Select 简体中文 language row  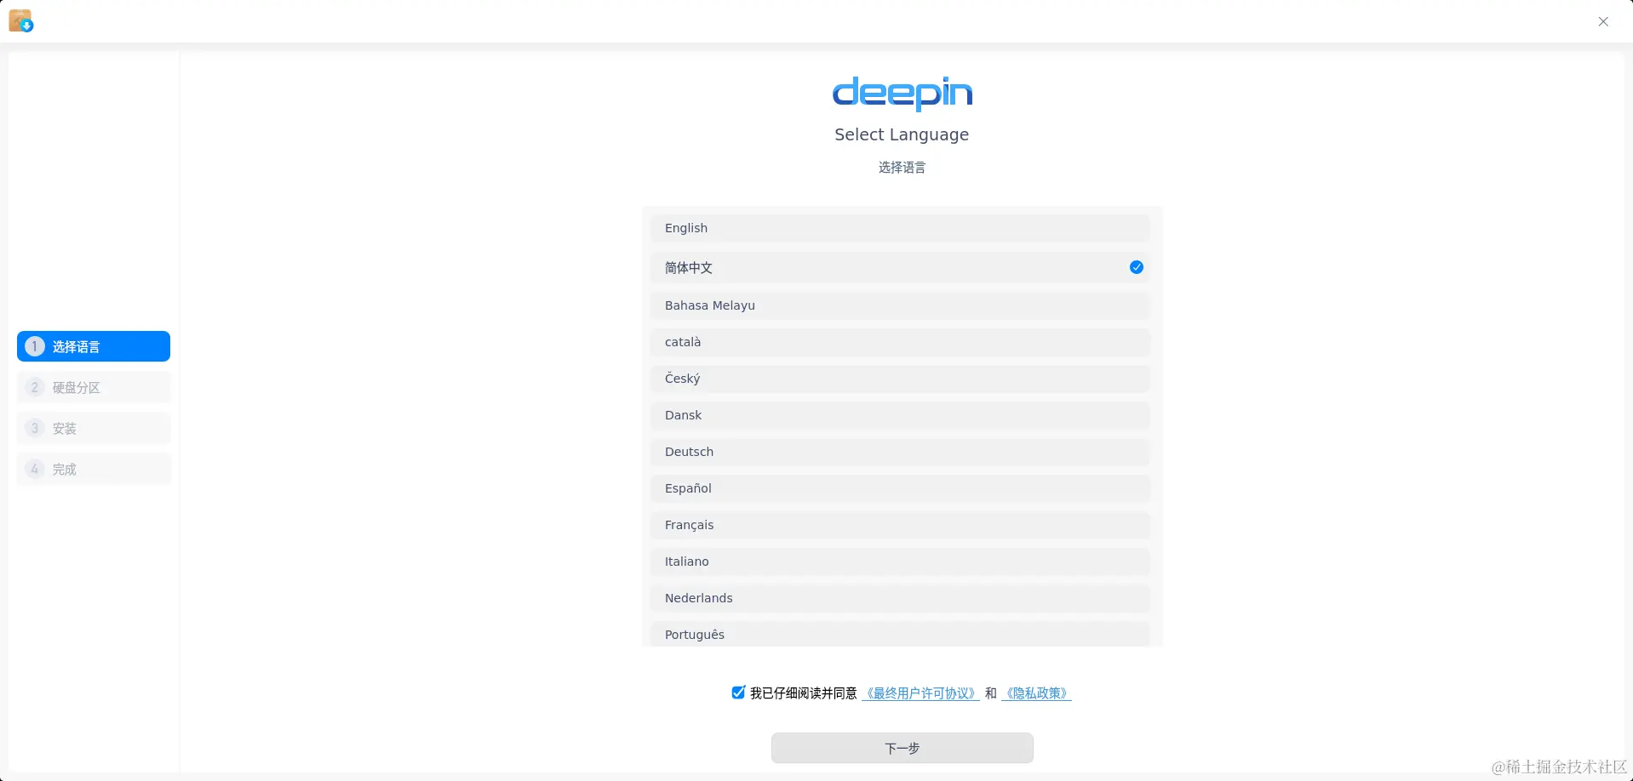901,267
